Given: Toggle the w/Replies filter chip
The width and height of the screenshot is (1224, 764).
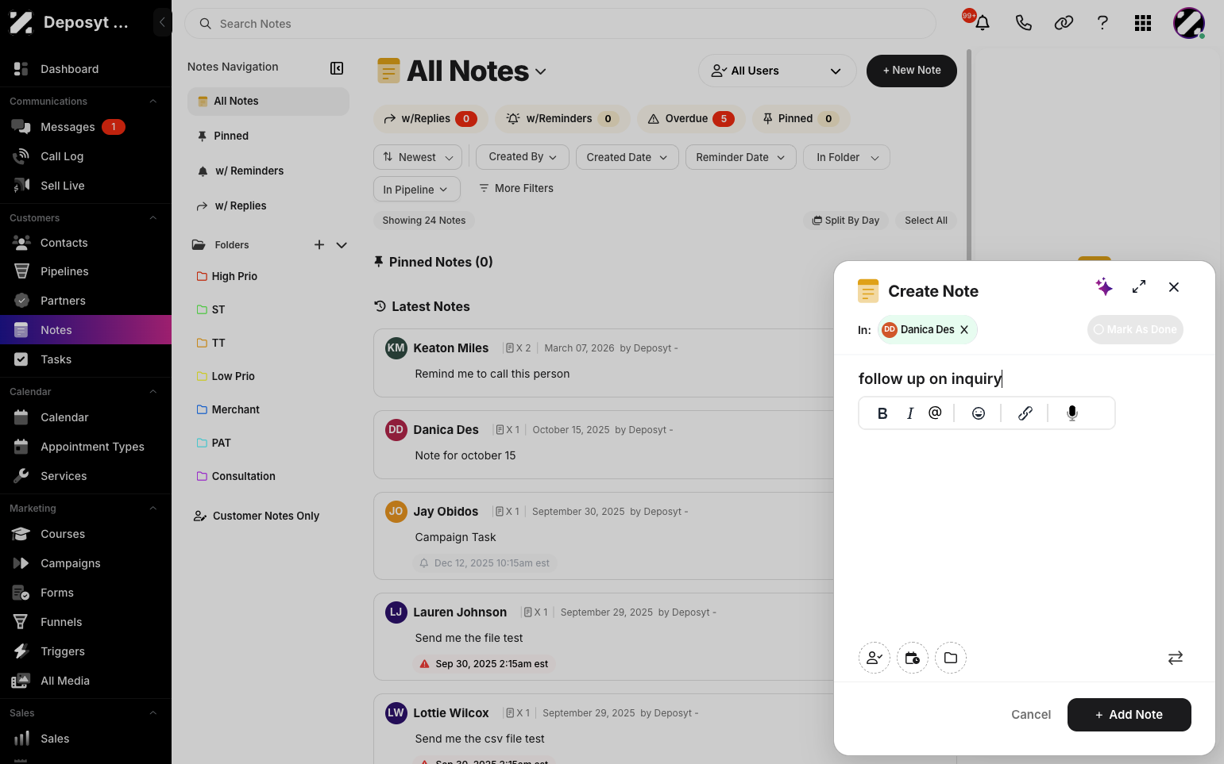Looking at the screenshot, I should 430,118.
